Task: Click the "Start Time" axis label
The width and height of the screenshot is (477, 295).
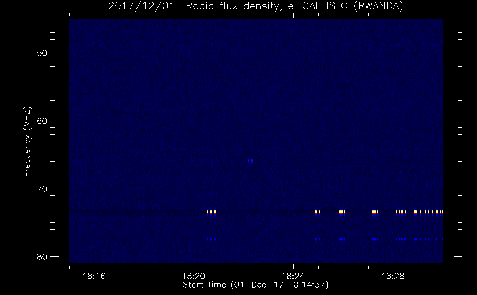Action: pos(256,285)
